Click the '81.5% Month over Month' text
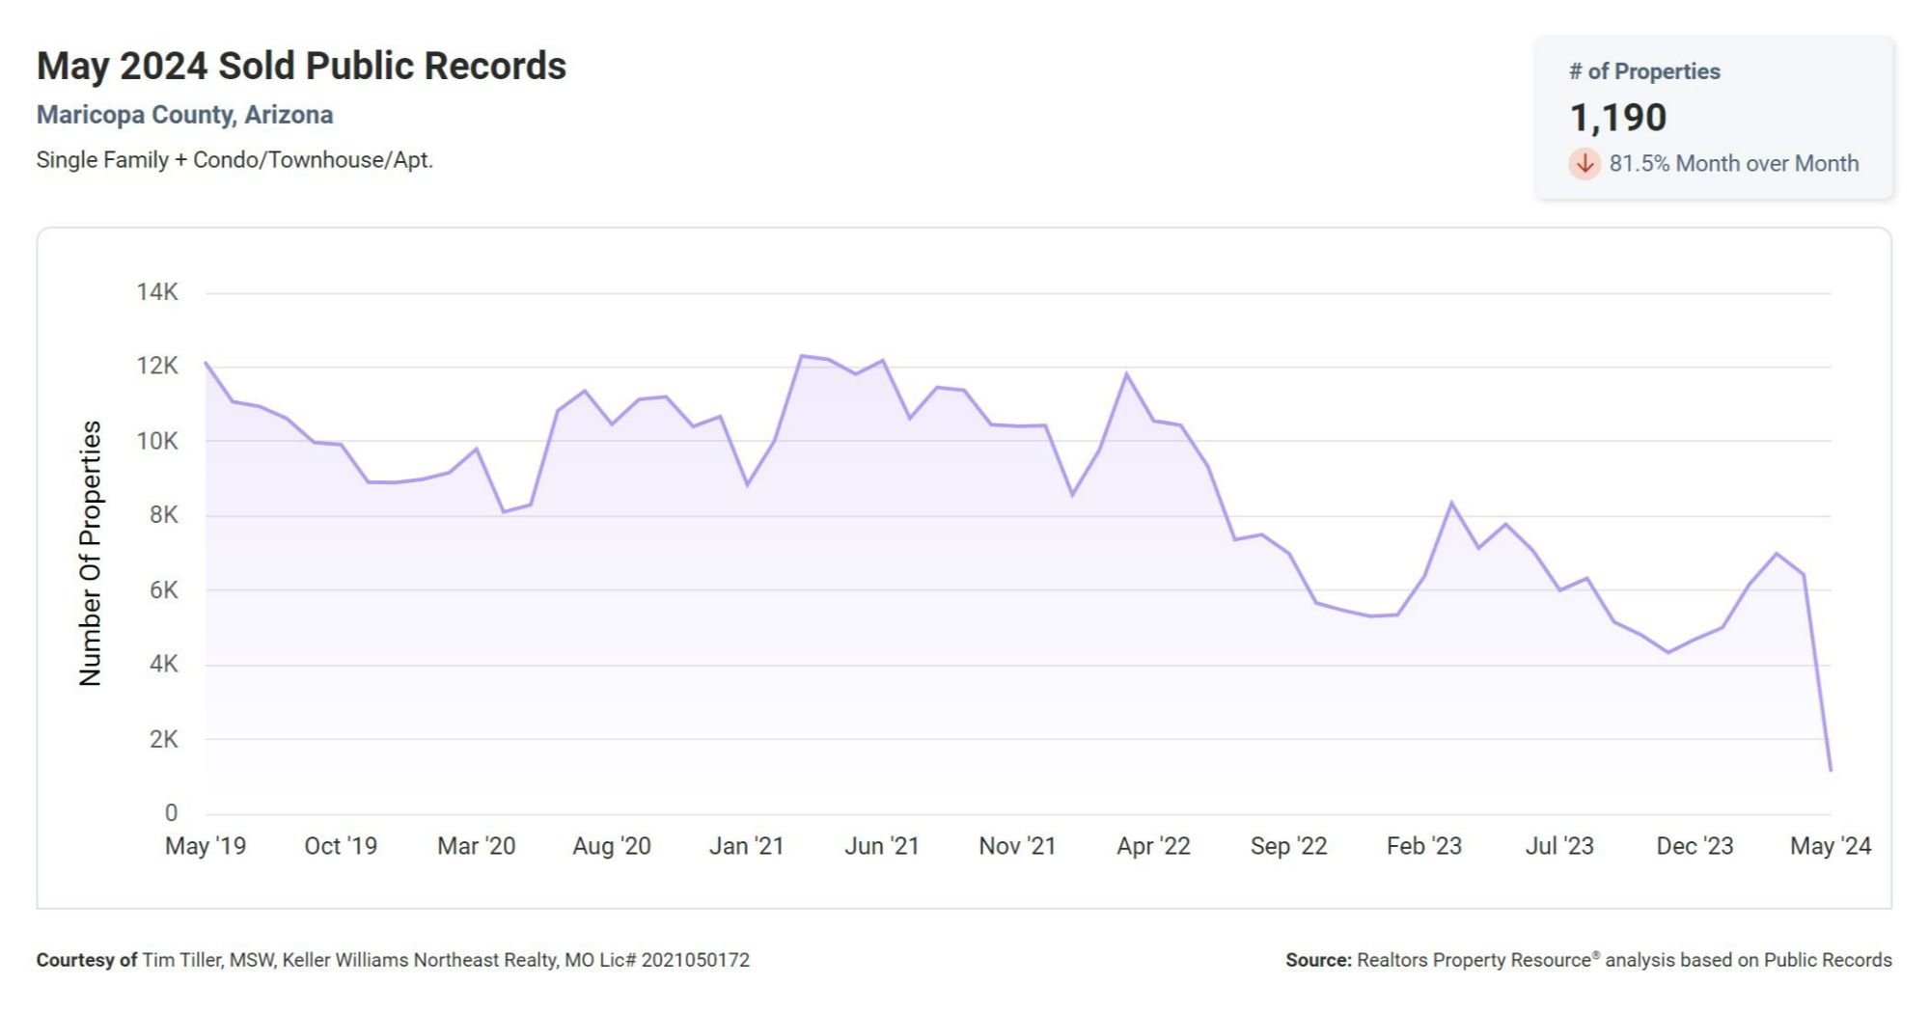The height and width of the screenshot is (1012, 1929). (x=1733, y=164)
